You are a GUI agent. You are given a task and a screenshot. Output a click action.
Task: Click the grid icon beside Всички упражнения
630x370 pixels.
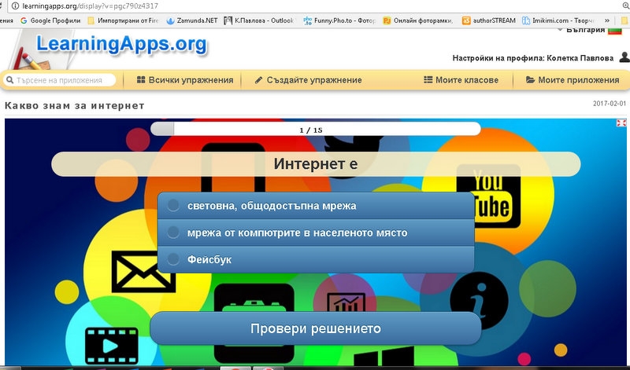[141, 79]
